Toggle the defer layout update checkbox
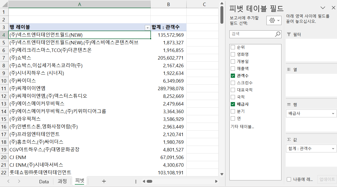The image size is (337, 187). [x=289, y=179]
